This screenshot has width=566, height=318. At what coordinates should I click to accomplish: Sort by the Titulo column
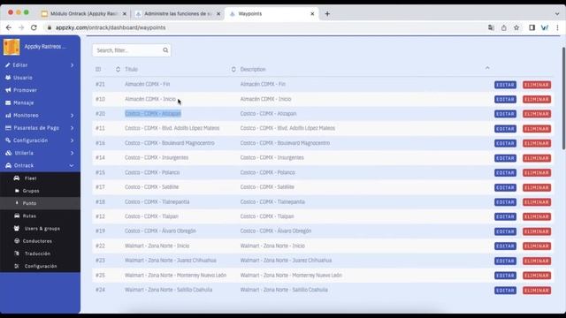[x=131, y=69]
